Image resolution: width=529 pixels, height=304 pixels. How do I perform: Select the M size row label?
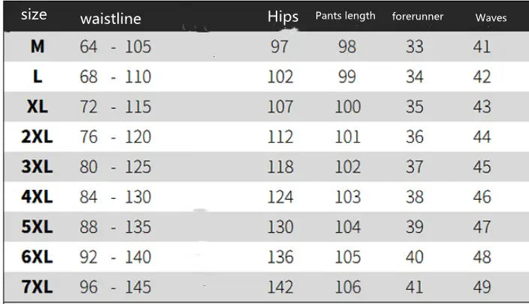[38, 47]
